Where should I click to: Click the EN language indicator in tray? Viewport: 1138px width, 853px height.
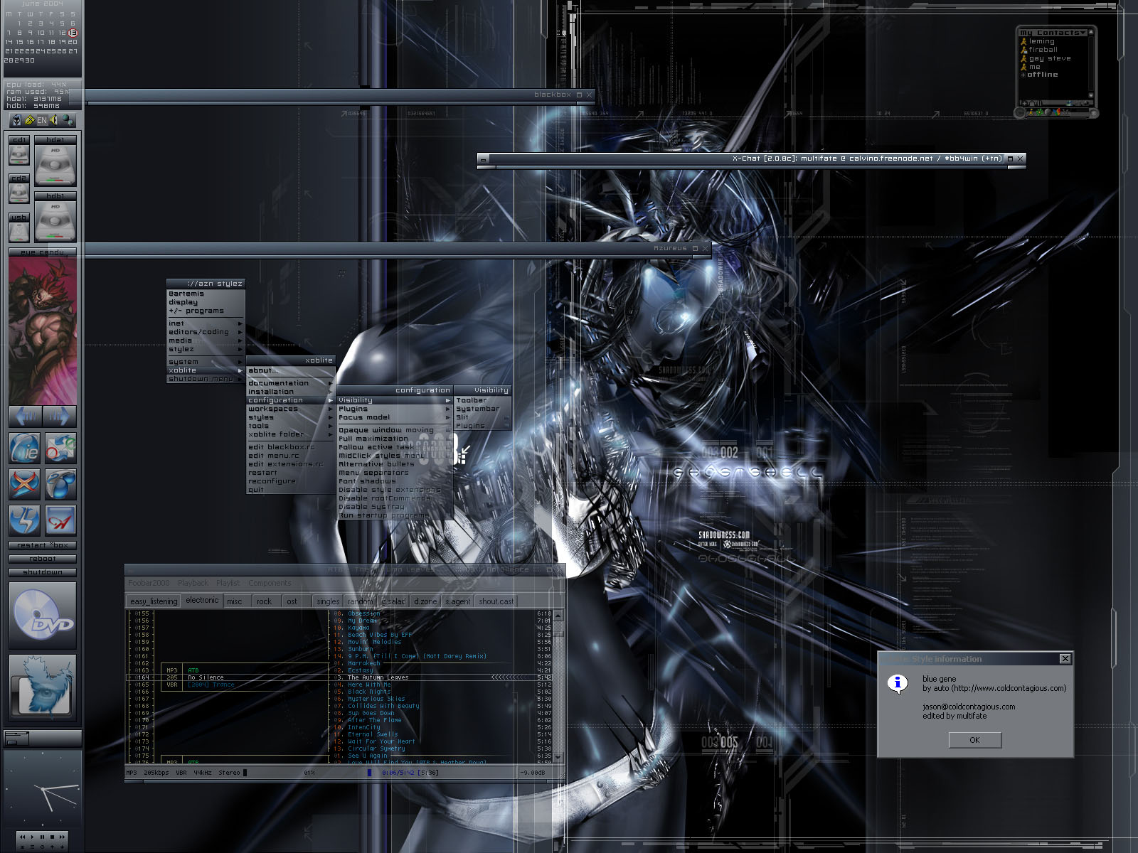coord(42,120)
